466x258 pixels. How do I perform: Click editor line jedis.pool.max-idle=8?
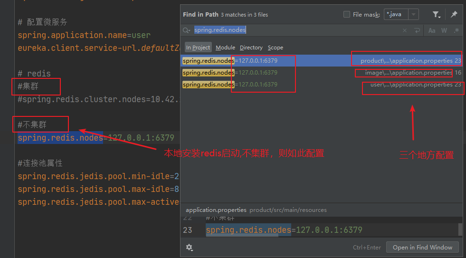(98, 189)
